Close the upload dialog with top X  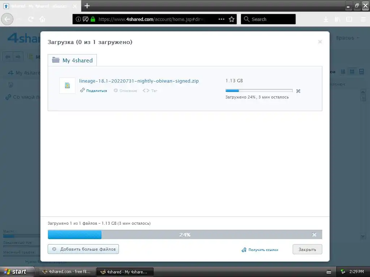coord(320,42)
